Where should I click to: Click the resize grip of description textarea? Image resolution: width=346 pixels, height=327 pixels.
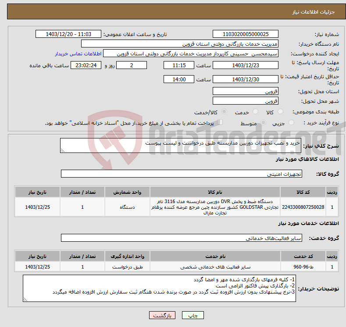(x=63, y=150)
